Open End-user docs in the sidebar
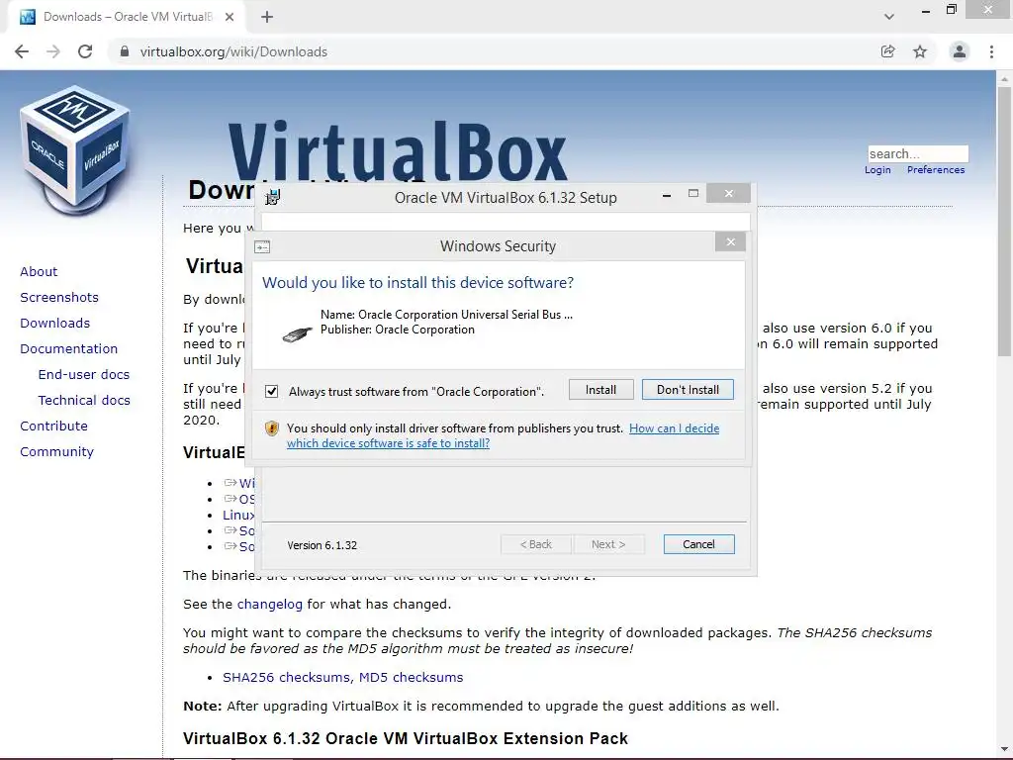The width and height of the screenshot is (1013, 760). (x=84, y=375)
